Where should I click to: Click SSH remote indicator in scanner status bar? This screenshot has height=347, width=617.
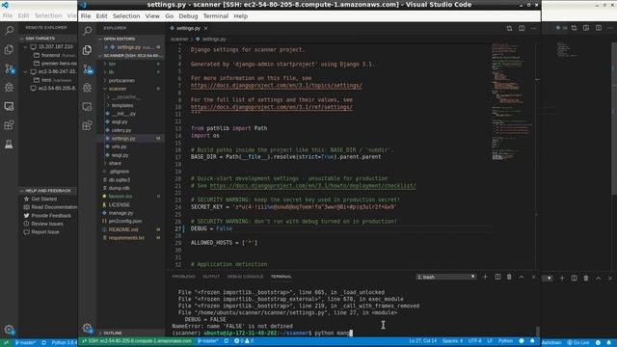point(136,340)
